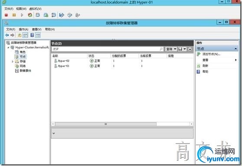This screenshot has height=166, width=242.
Task: Click the forward arrow in cluster manager toolbar
Action: point(12,35)
